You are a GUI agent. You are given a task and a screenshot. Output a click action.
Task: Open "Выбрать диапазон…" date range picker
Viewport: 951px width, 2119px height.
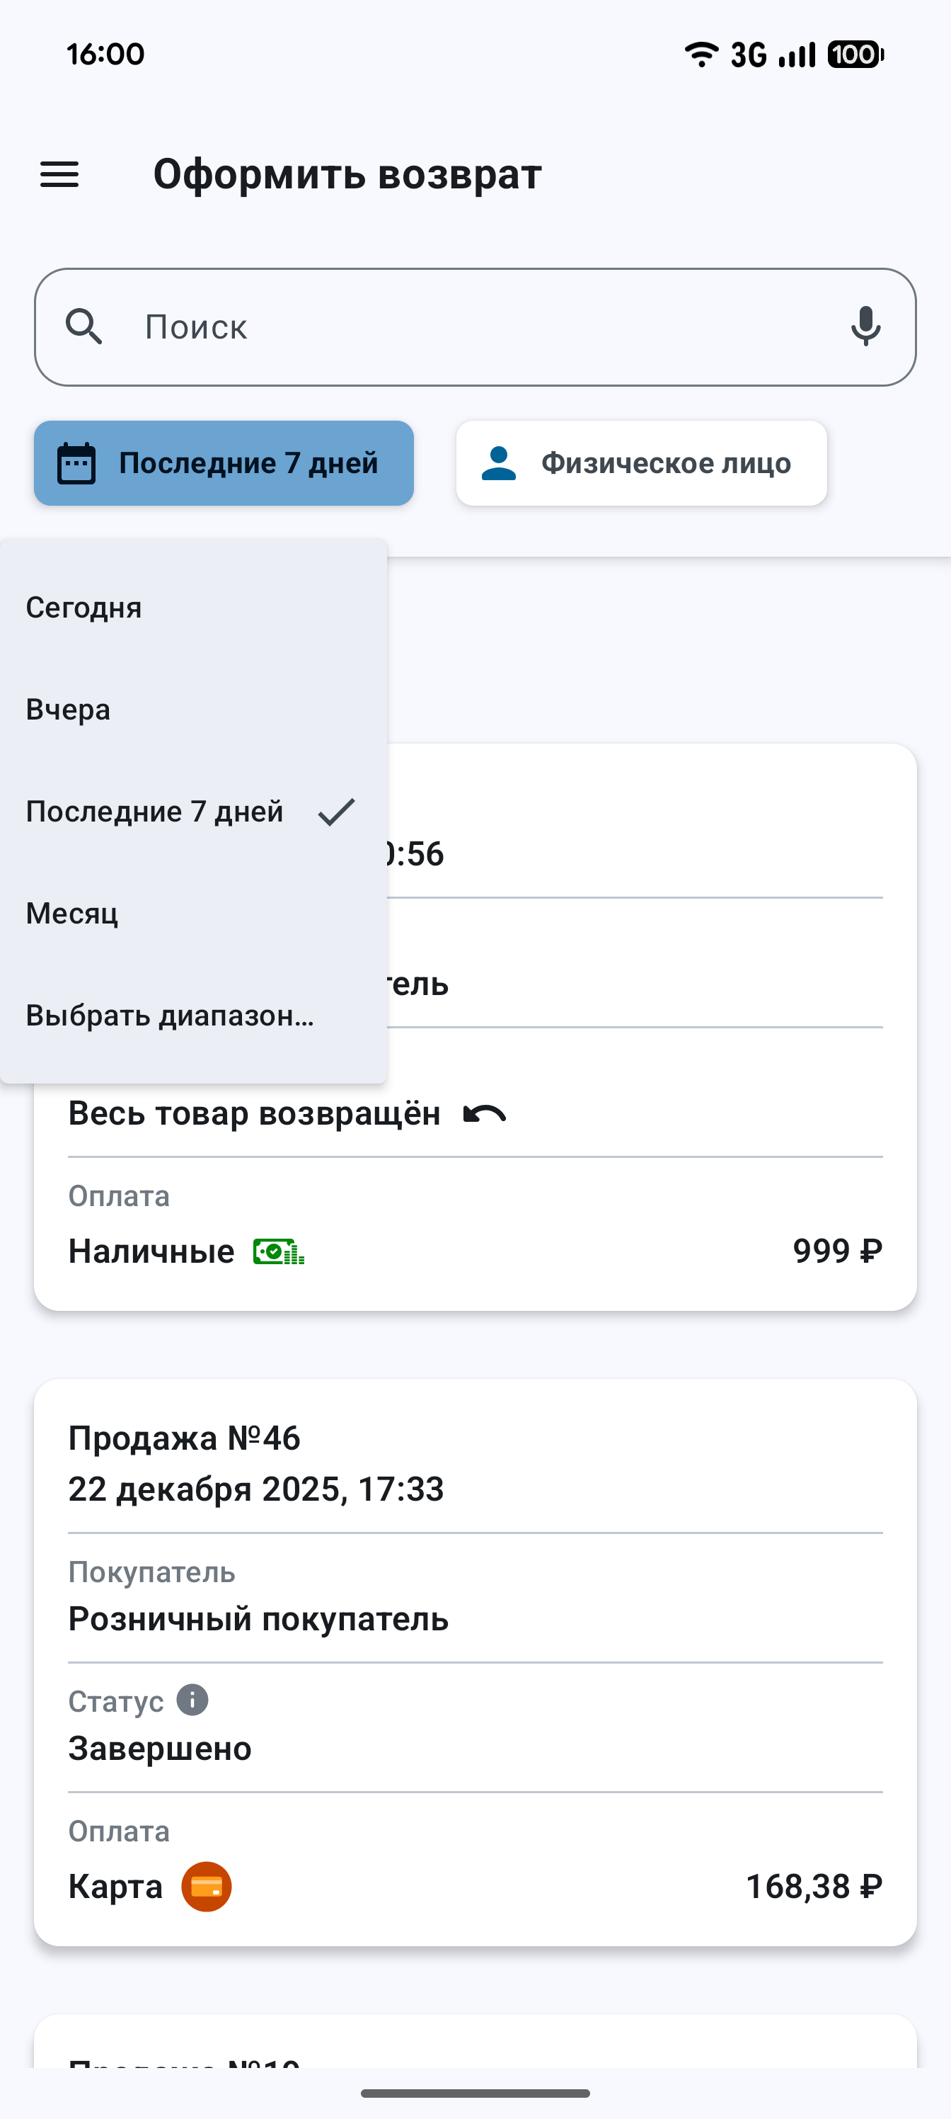click(x=170, y=1016)
